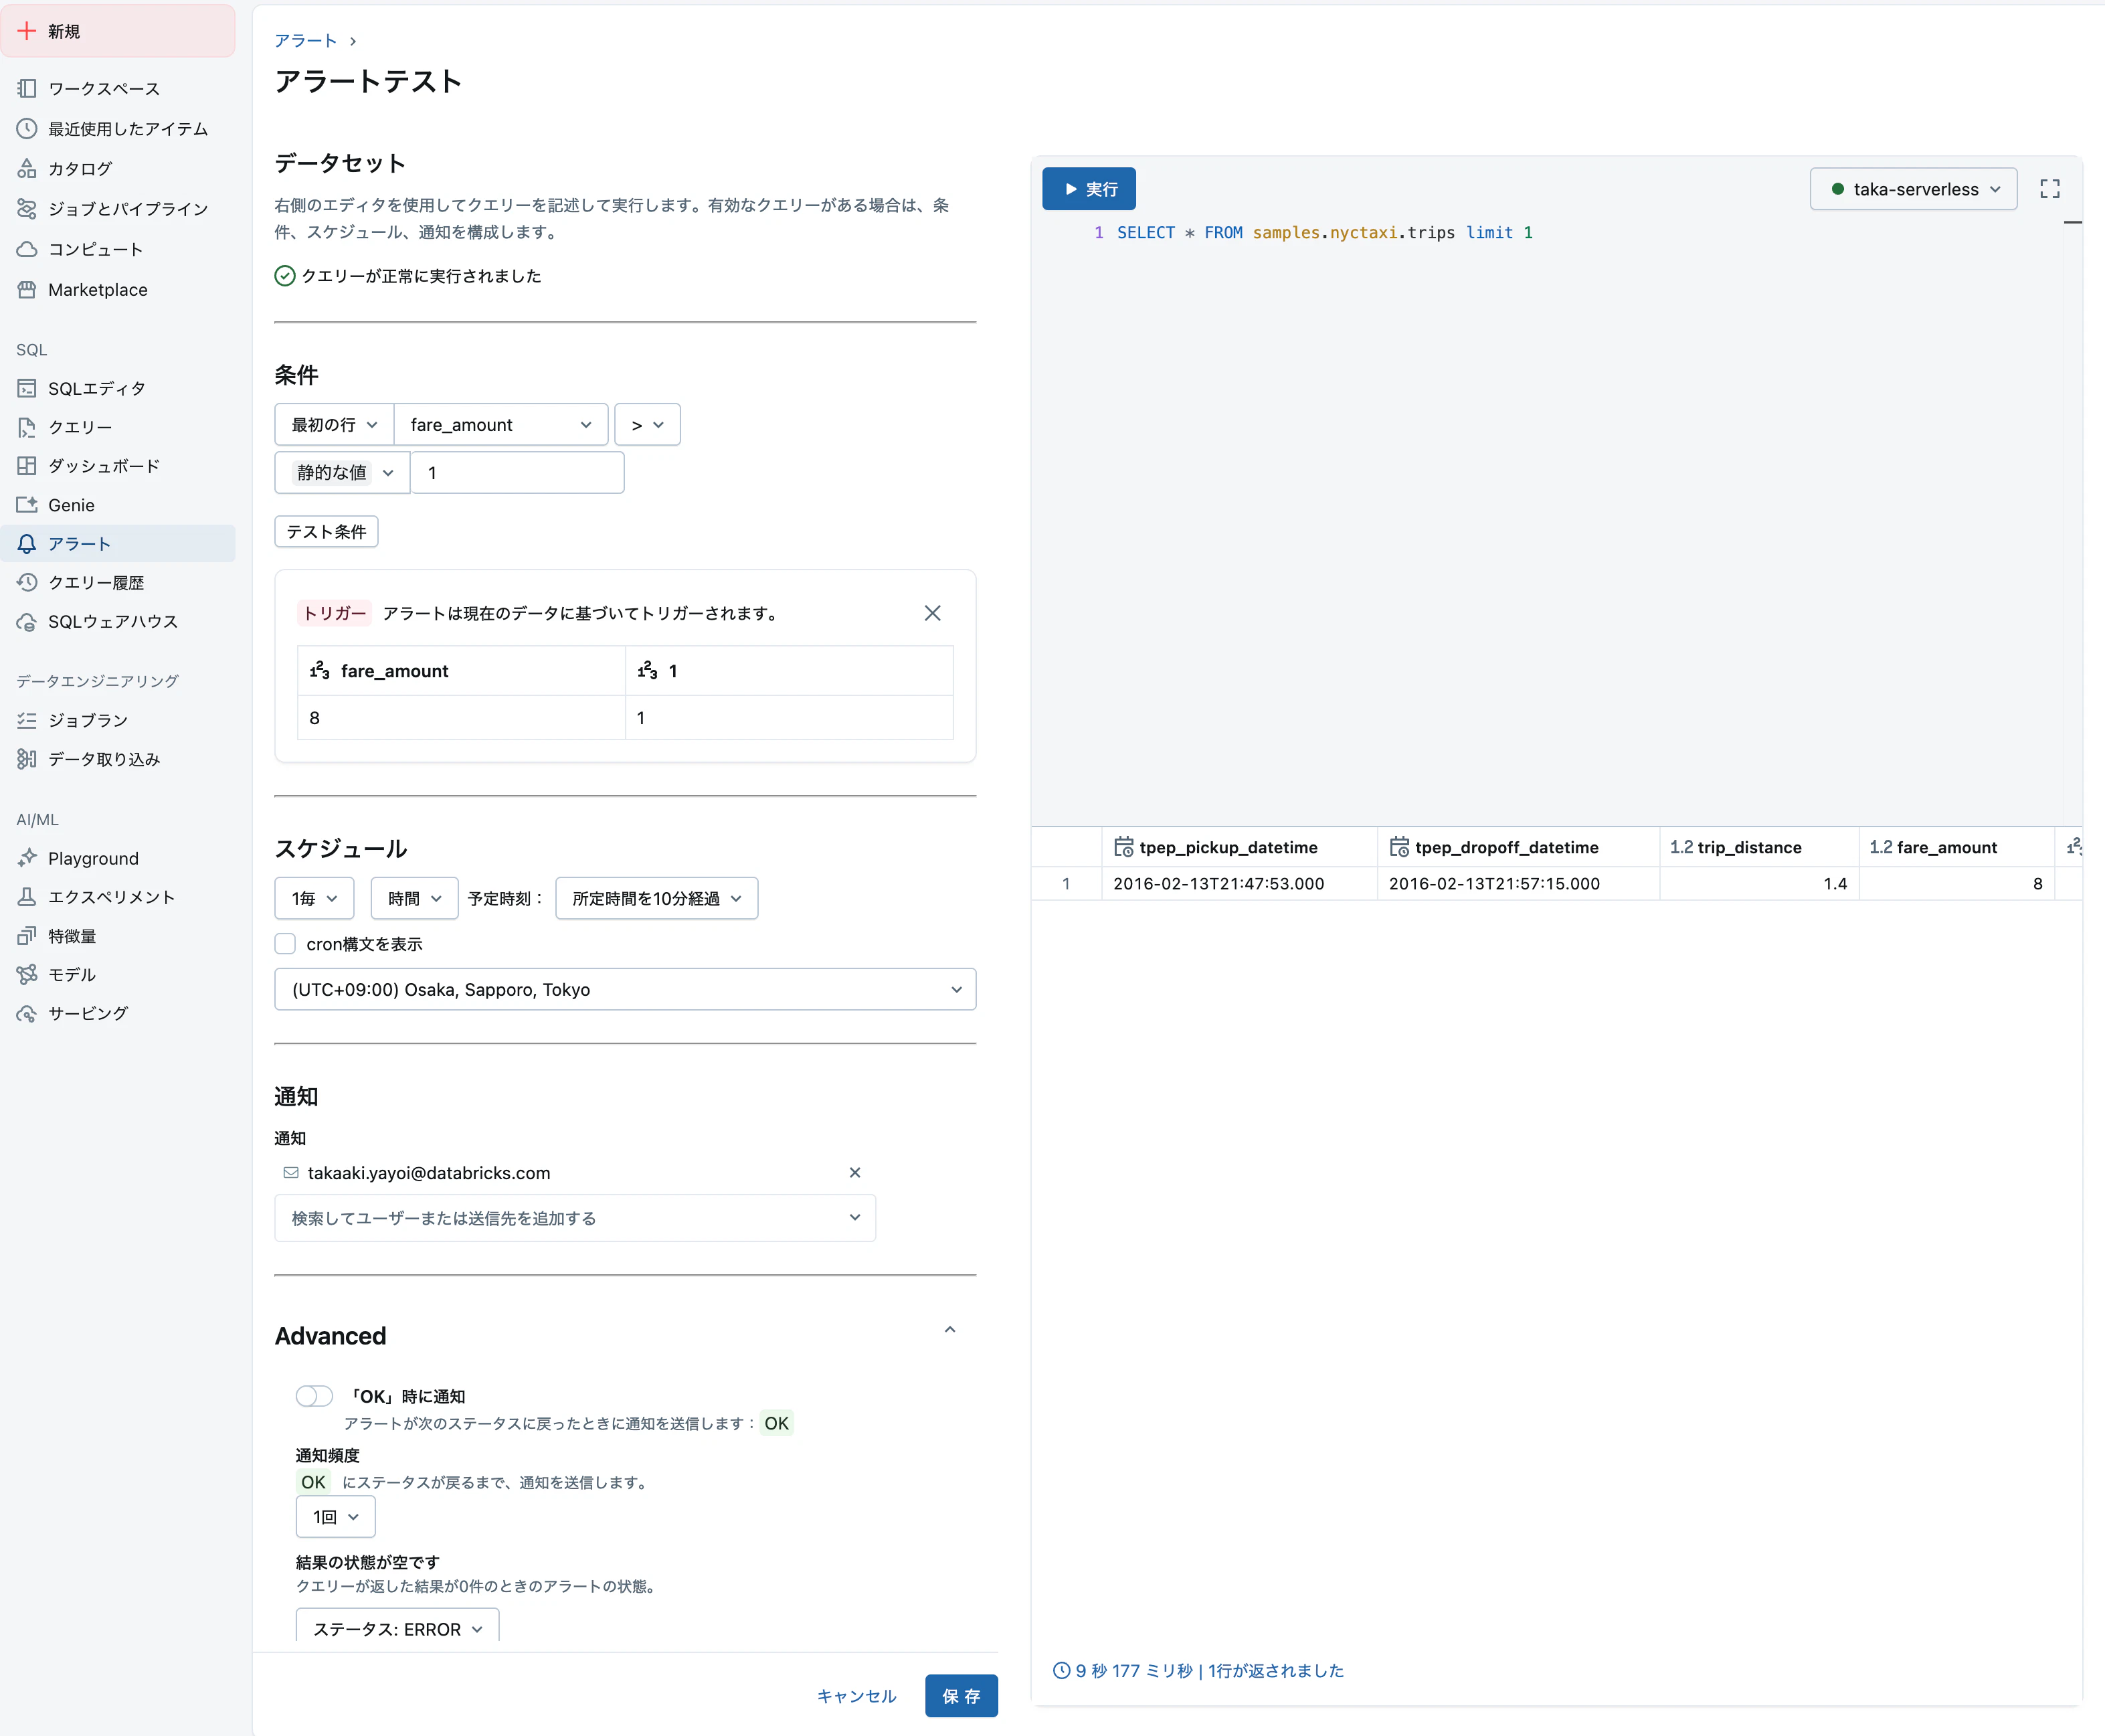Screen dimensions: 2105x1736
Task: Expand the timezone Osaka, Sapporo, Tokyo dropdown
Action: click(625, 989)
